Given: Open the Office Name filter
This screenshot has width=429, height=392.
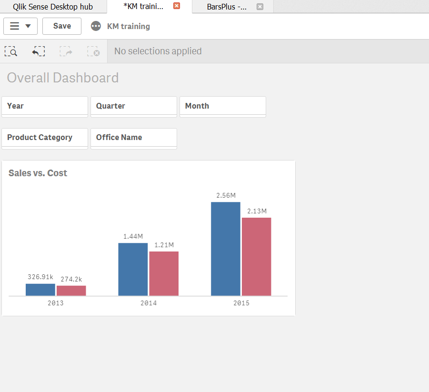Looking at the screenshot, I should tap(134, 138).
